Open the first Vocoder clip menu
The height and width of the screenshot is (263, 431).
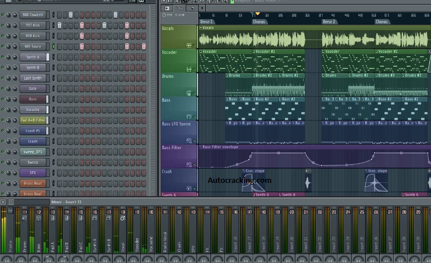coord(201,51)
